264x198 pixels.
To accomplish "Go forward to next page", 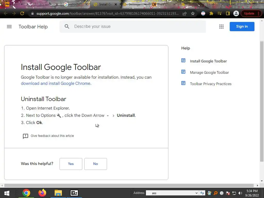I will pos(14,13).
